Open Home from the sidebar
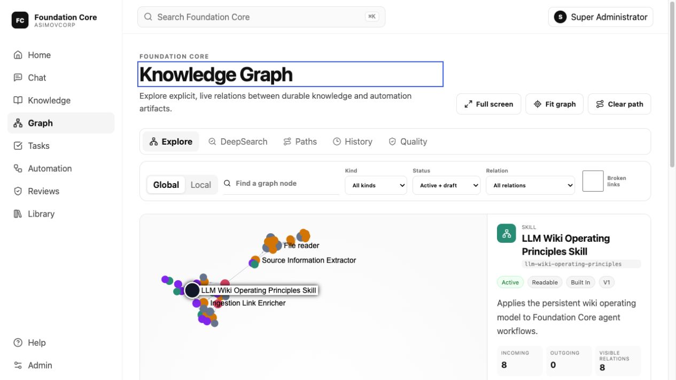This screenshot has height=380, width=676. 61,55
